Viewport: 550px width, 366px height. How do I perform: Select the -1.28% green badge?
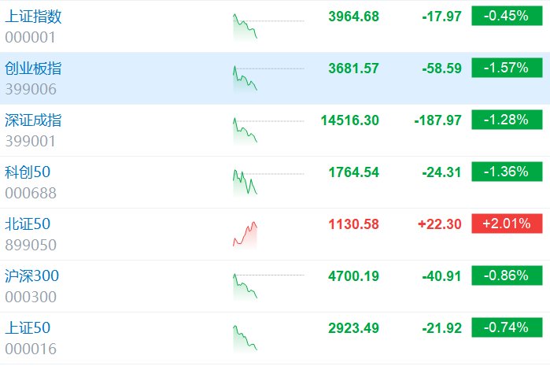click(507, 120)
